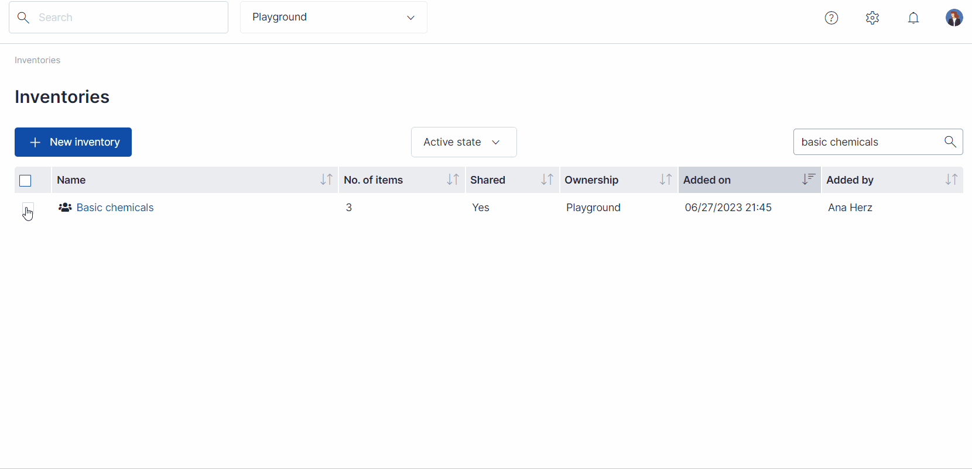Select the Basic chemicals row checkbox
The width and height of the screenshot is (972, 469).
click(28, 208)
